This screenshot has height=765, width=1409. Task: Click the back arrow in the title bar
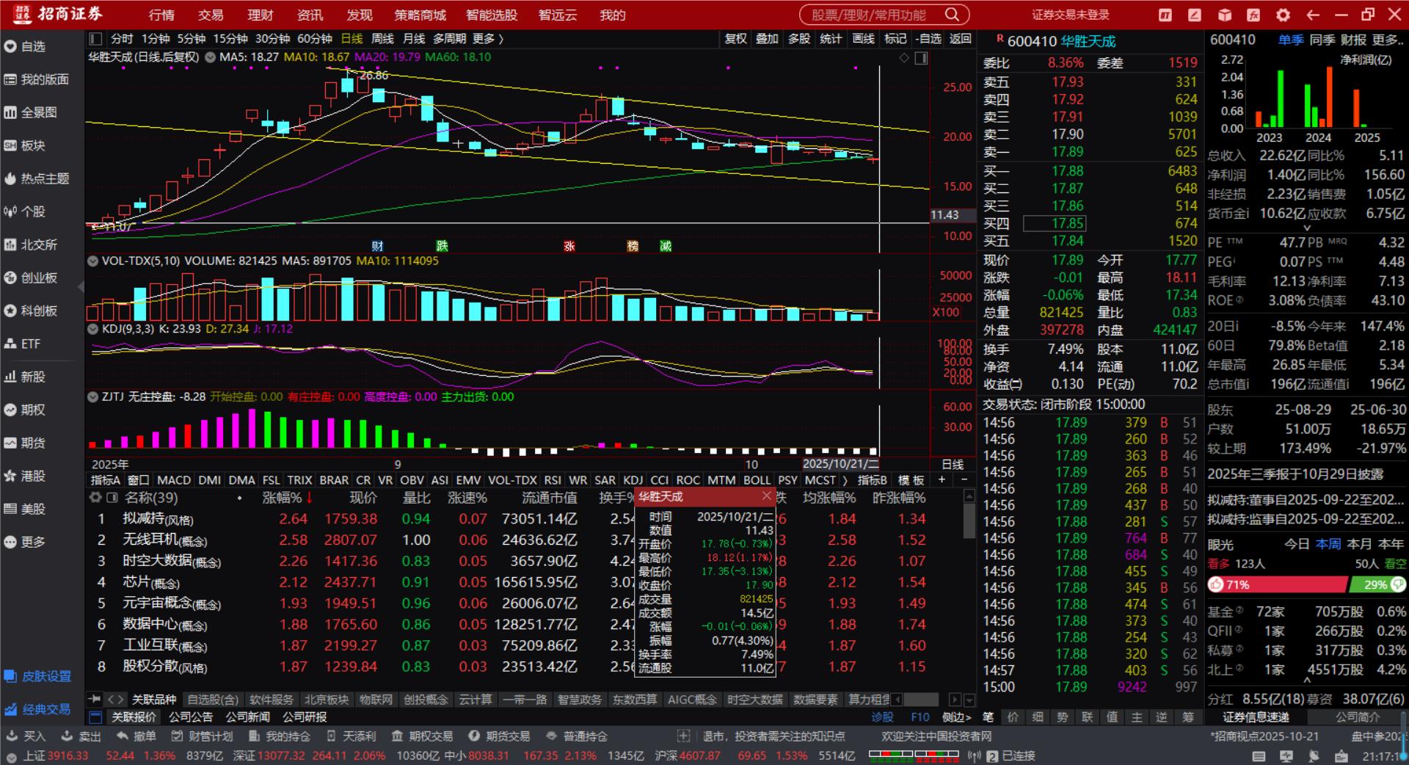[x=1313, y=15]
